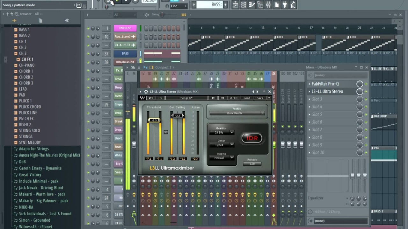The image size is (408, 229).
Task: Toggle the IMPULSE channel select LED
Action: coord(141,28)
